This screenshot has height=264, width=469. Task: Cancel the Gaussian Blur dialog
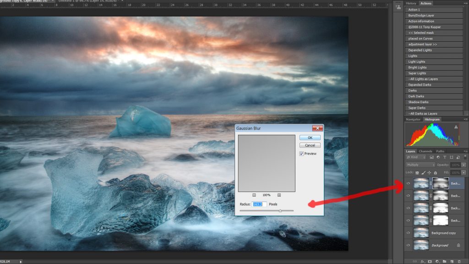coord(310,145)
